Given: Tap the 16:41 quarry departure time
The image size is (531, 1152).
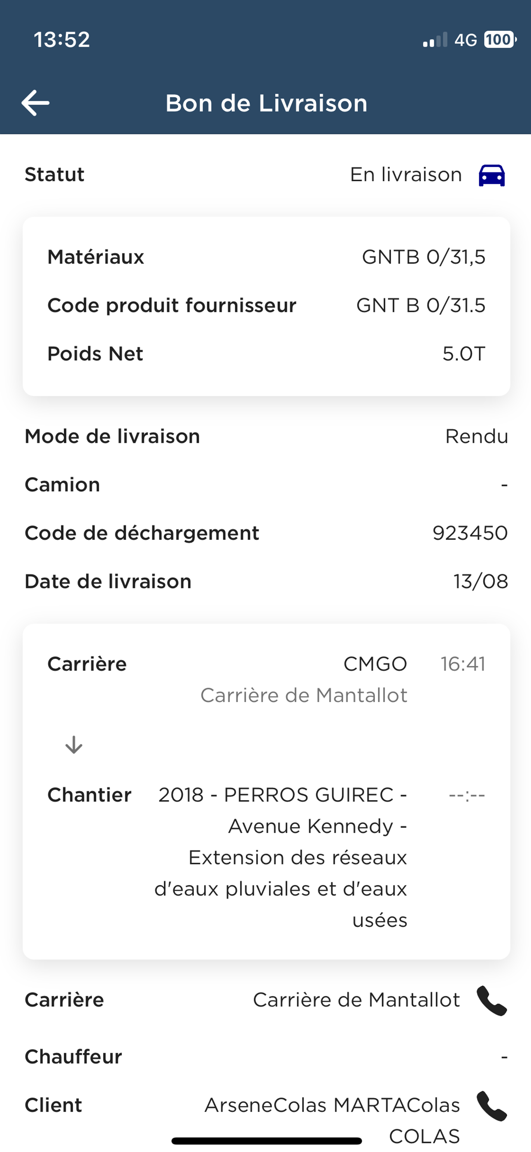Looking at the screenshot, I should pyautogui.click(x=463, y=664).
